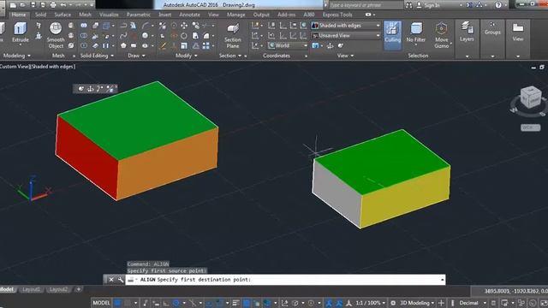Focus the keyword search field

tap(366, 5)
